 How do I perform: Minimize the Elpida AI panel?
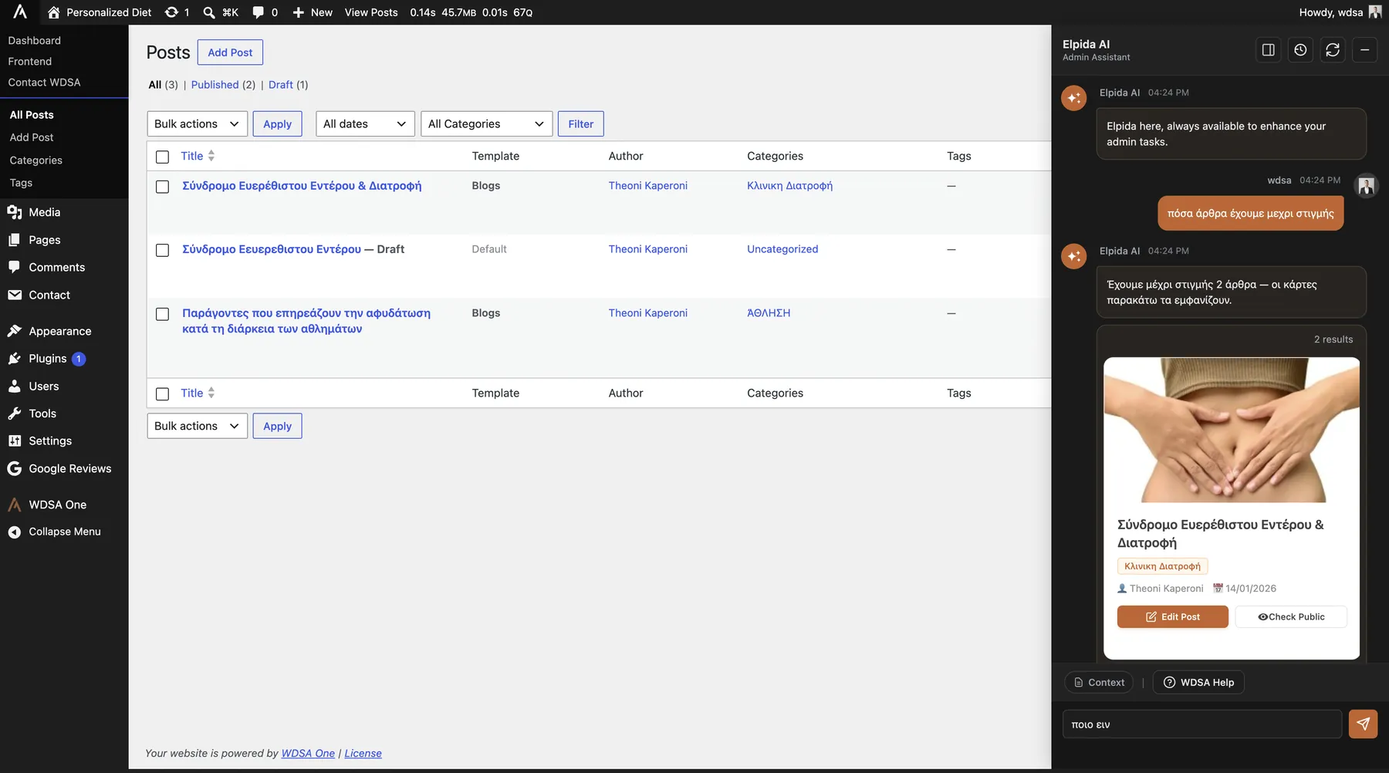1364,50
